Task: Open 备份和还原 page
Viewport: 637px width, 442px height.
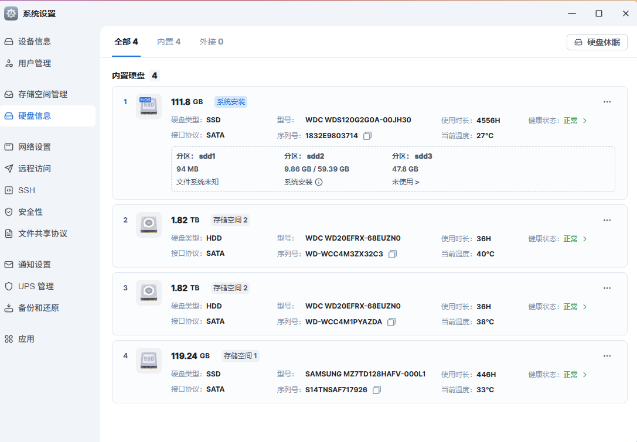Action: 47,308
